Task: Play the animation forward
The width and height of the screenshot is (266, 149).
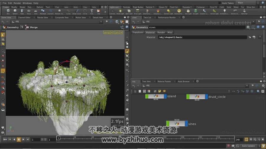Action: coord(23,139)
